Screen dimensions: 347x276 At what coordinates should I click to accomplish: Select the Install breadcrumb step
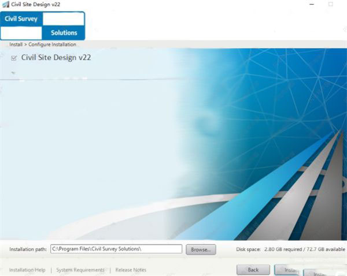click(16, 44)
